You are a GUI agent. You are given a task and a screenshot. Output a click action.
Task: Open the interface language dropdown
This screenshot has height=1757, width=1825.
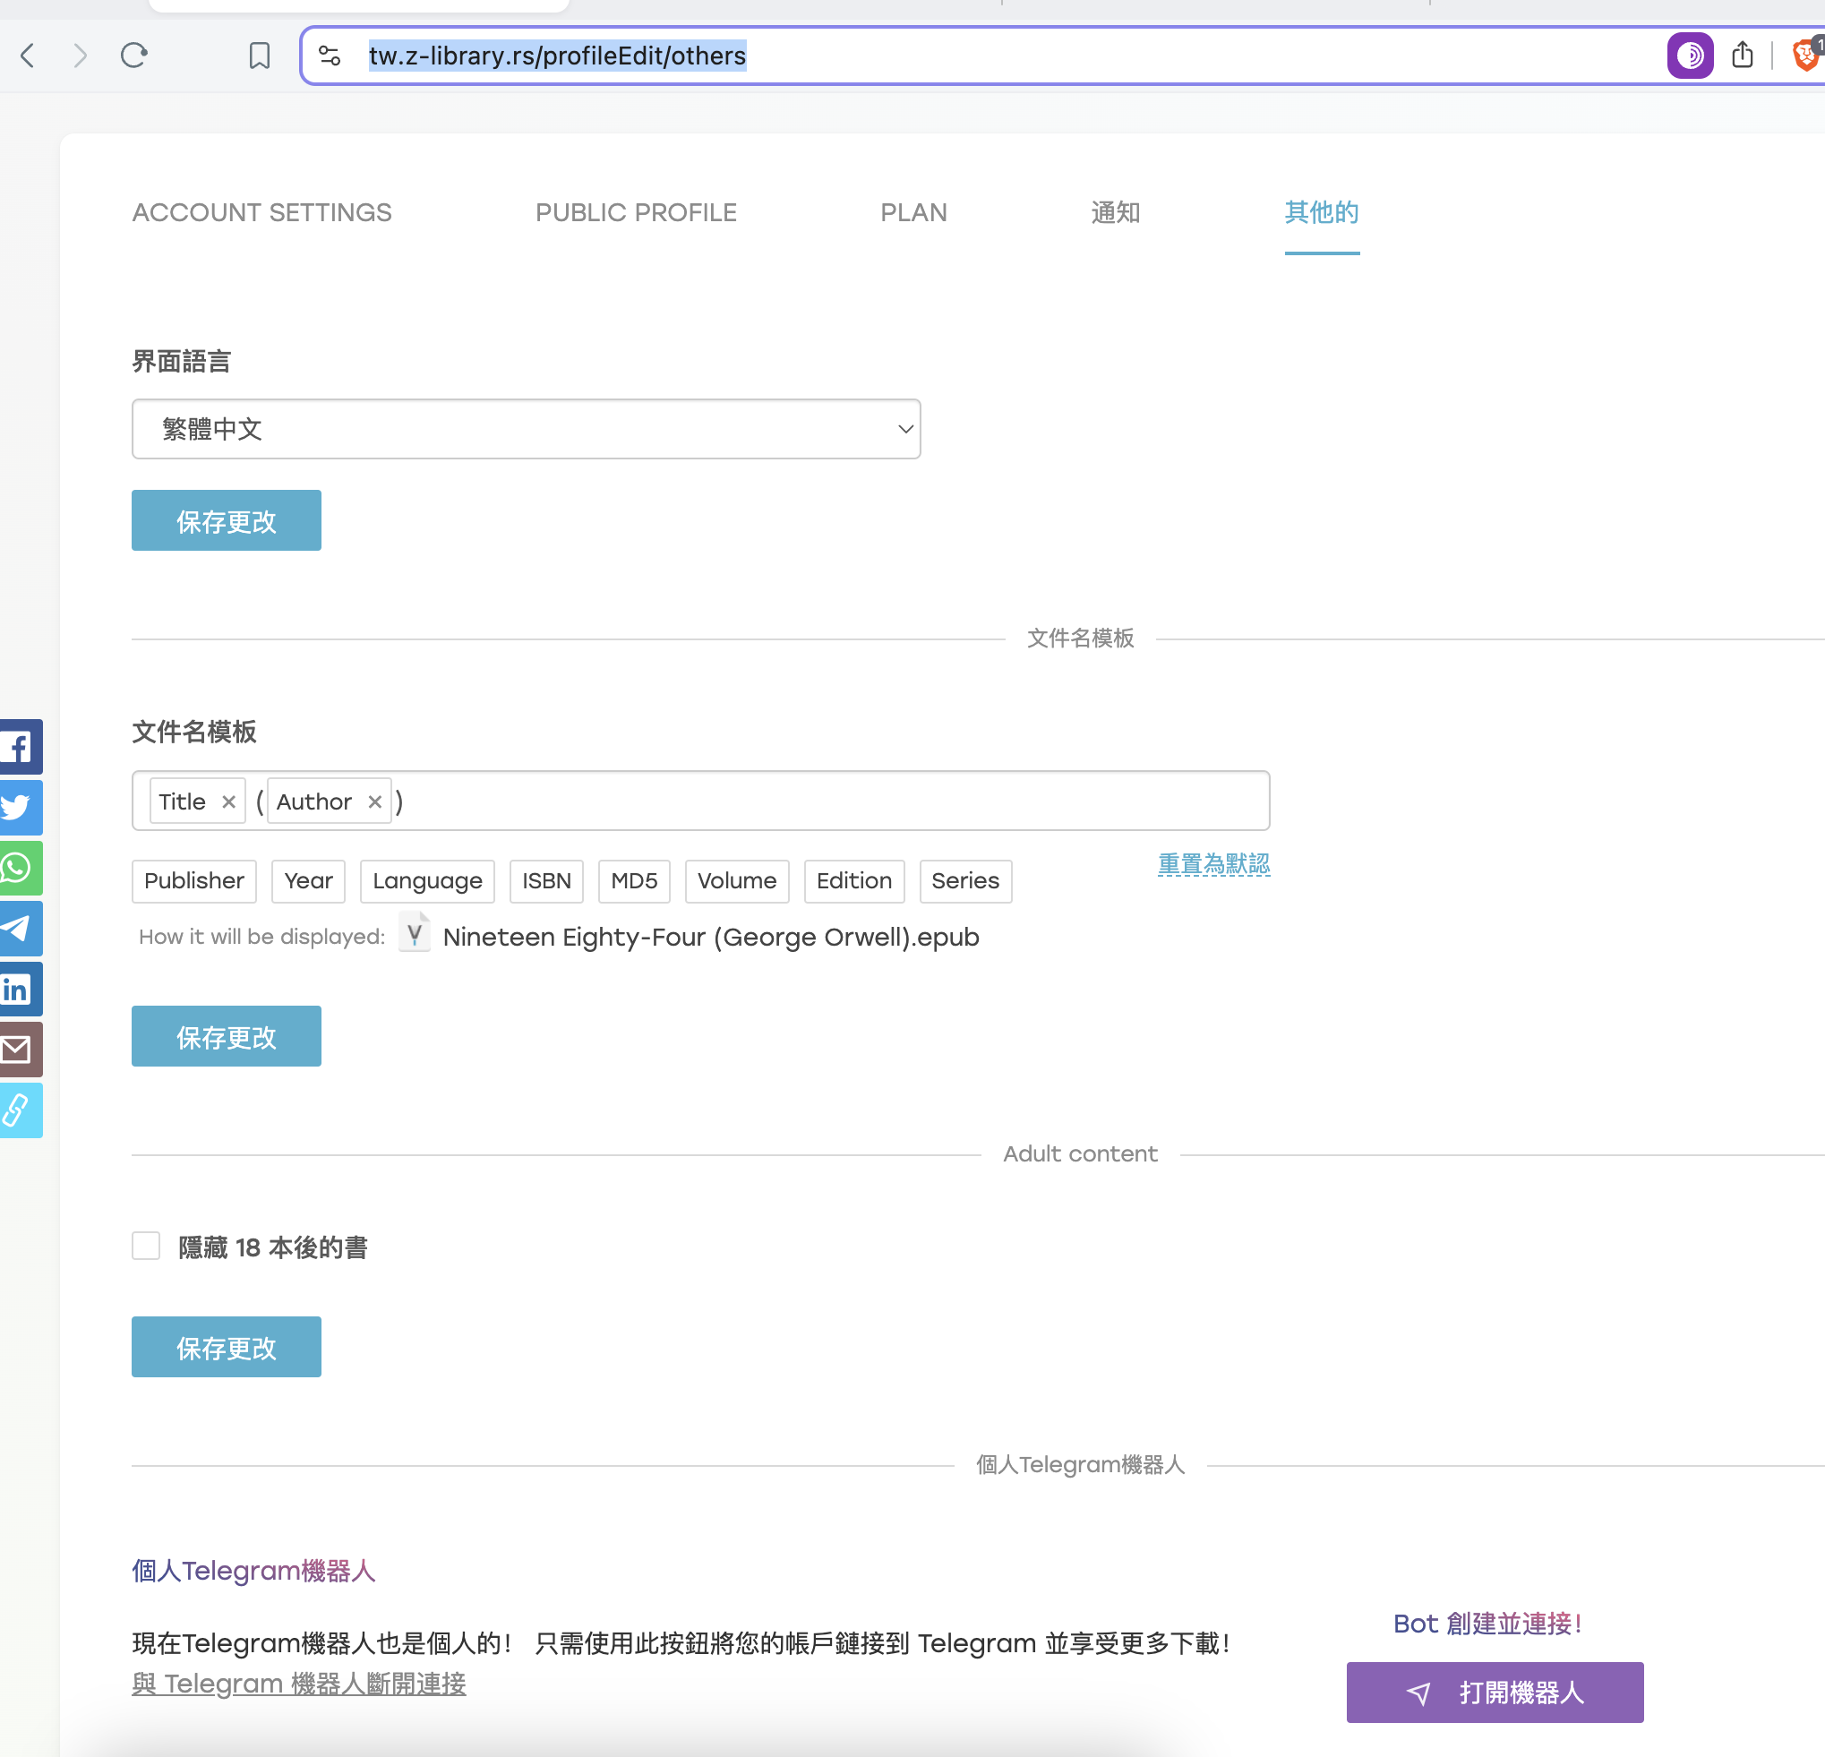pos(526,428)
